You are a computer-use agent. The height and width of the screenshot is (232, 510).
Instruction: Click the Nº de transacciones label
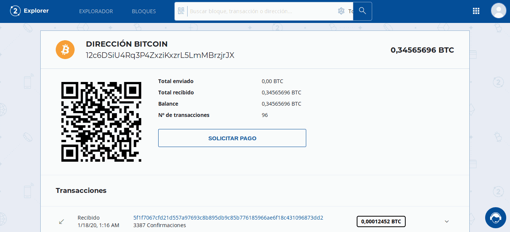(x=184, y=115)
